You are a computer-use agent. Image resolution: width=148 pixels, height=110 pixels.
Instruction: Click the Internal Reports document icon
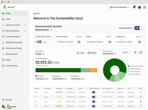coord(3,66)
